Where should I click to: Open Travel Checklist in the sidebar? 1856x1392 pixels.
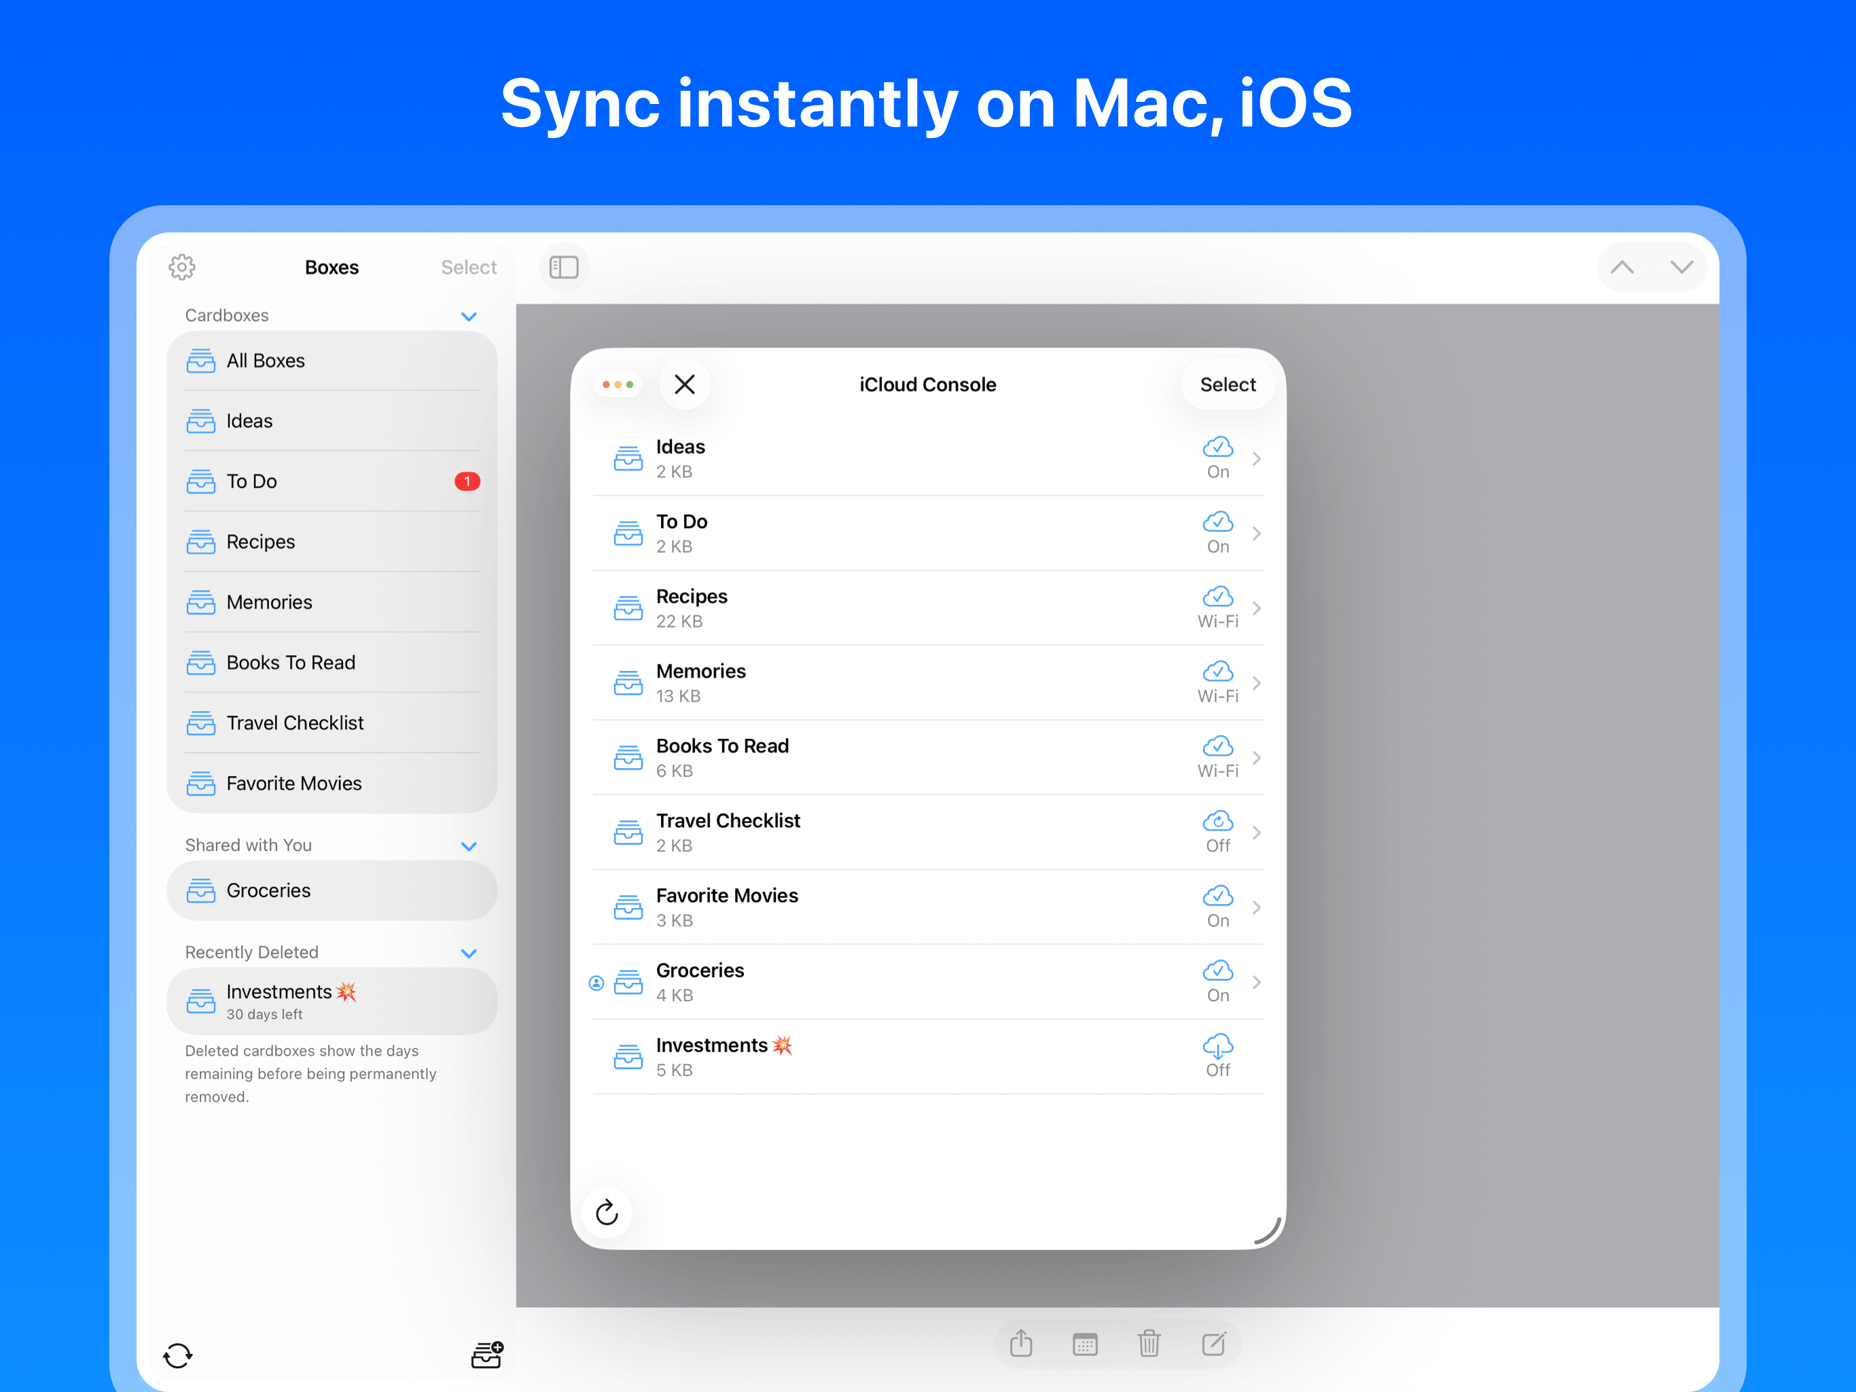pos(332,723)
